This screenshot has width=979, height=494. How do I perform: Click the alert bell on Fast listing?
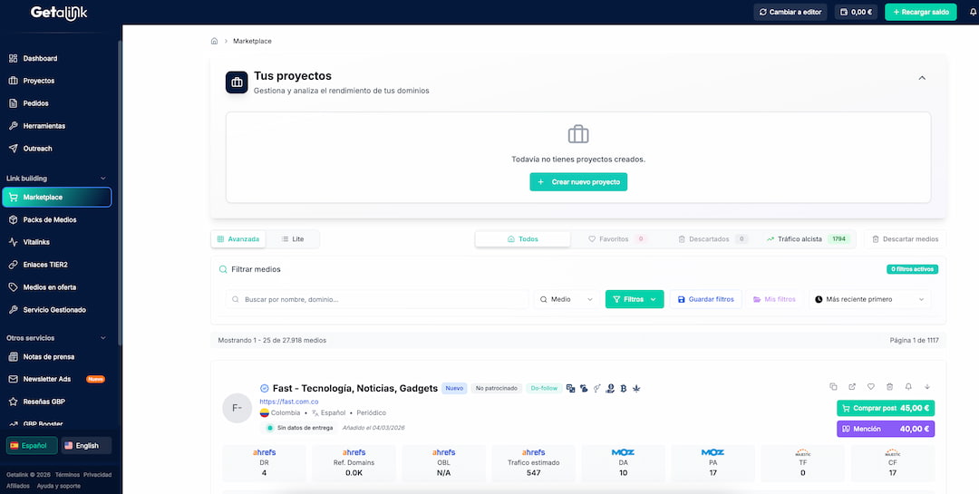tap(908, 387)
